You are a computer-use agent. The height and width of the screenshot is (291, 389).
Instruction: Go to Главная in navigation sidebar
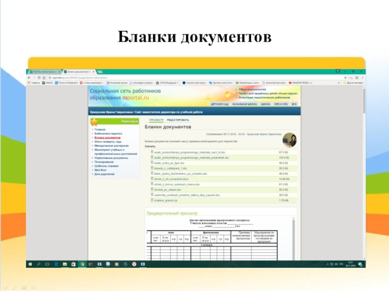coord(100,129)
